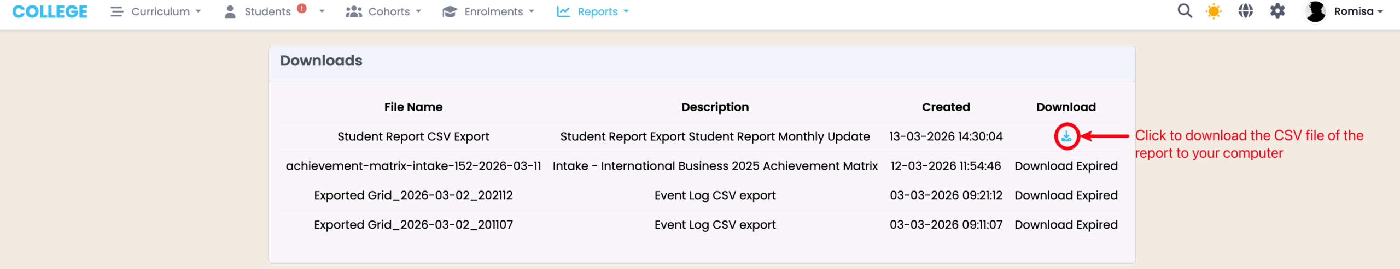Open the globe language selector
This screenshot has width=1400, height=269.
pyautogui.click(x=1245, y=11)
